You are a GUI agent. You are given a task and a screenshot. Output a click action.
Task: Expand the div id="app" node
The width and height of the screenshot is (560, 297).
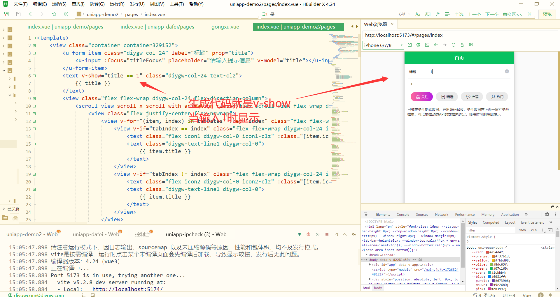pyautogui.click(x=370, y=265)
